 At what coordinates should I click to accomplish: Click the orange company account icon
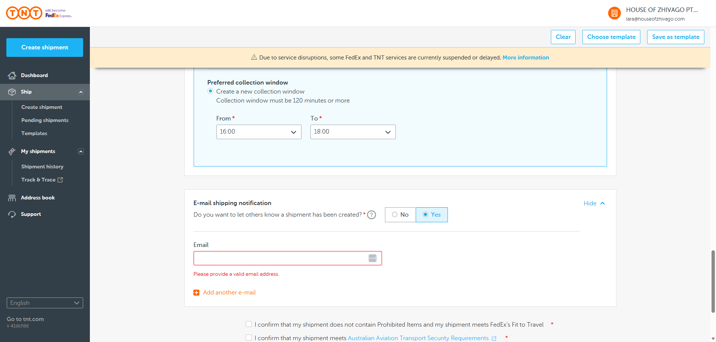click(614, 13)
